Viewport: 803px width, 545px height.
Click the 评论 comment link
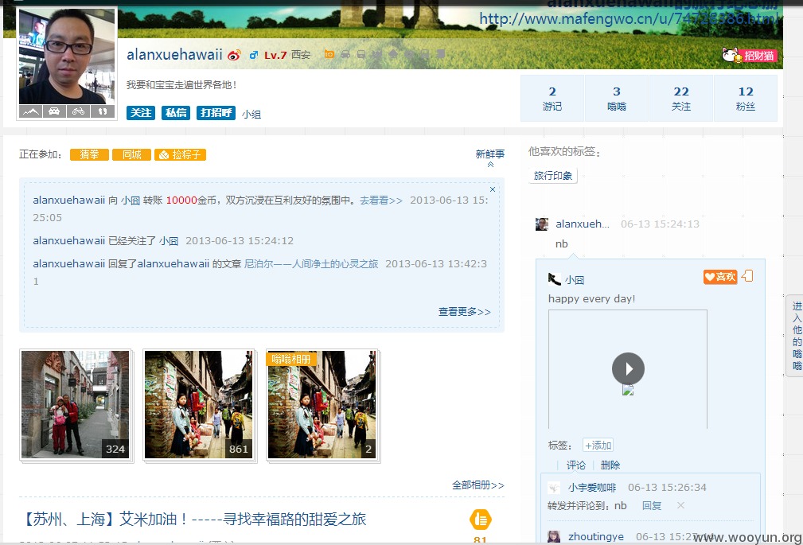[575, 465]
